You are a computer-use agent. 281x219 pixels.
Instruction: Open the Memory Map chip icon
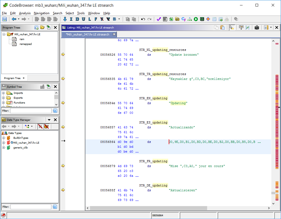[202, 19]
